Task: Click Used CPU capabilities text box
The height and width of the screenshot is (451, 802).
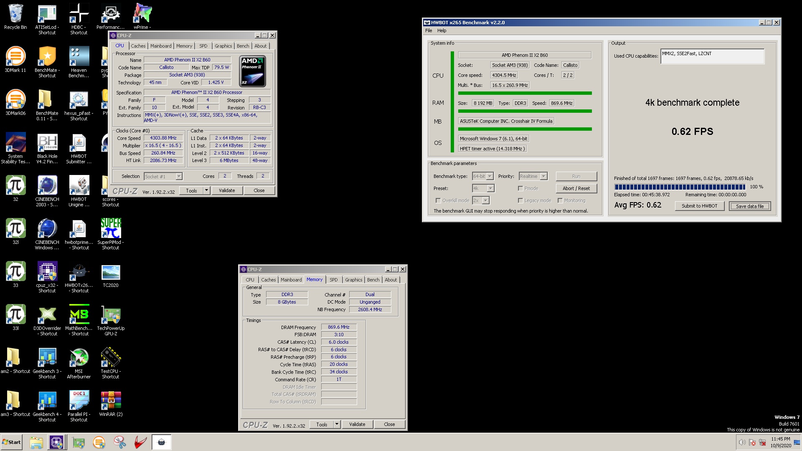Action: tap(712, 56)
